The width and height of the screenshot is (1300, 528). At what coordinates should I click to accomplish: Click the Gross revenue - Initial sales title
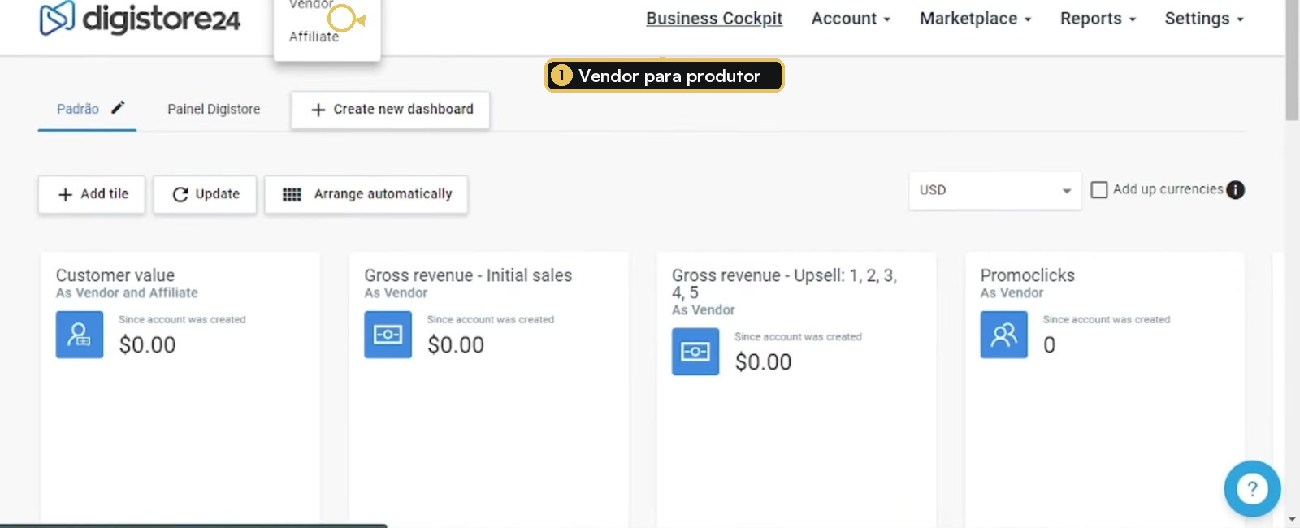tap(468, 275)
